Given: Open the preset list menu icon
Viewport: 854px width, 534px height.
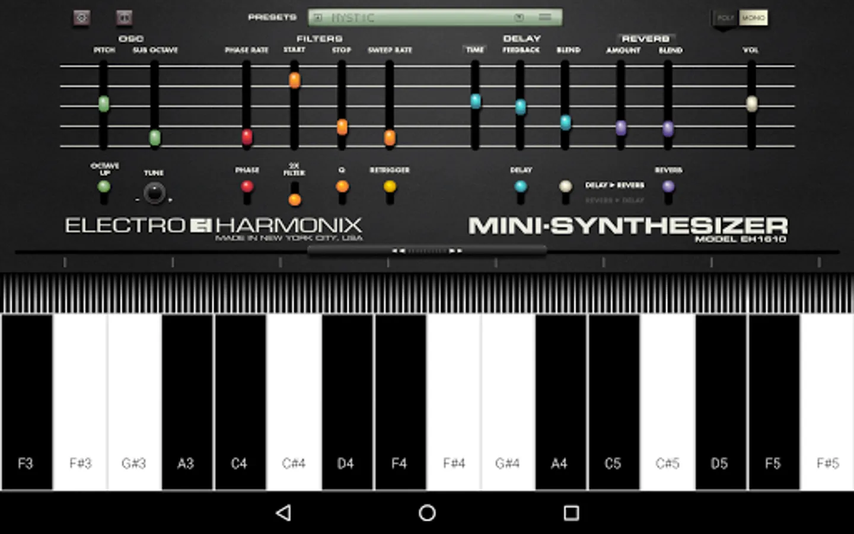Looking at the screenshot, I should coord(545,17).
